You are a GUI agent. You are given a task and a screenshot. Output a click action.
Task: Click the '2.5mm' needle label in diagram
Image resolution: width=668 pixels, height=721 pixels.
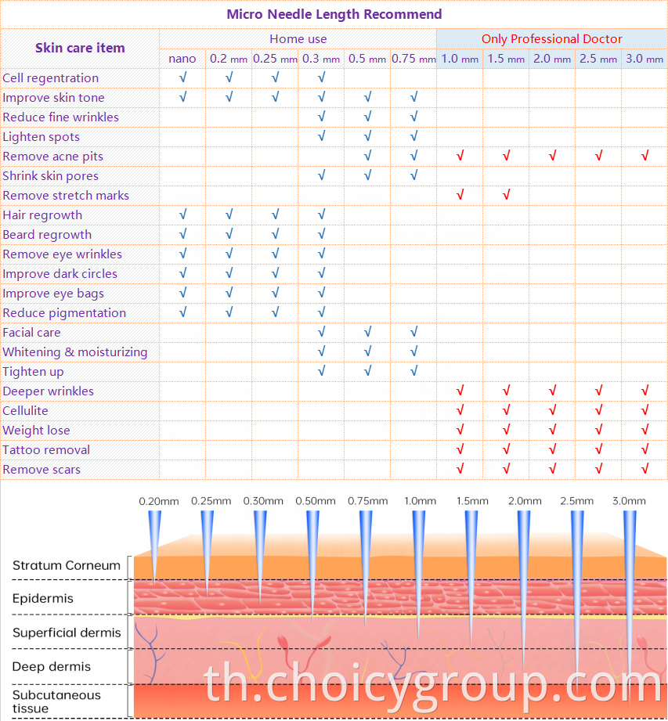pos(576,501)
